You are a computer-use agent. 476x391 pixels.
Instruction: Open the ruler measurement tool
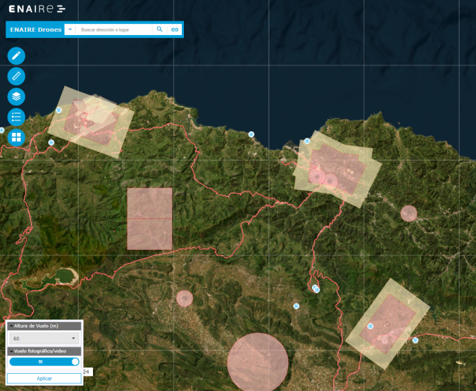[16, 76]
